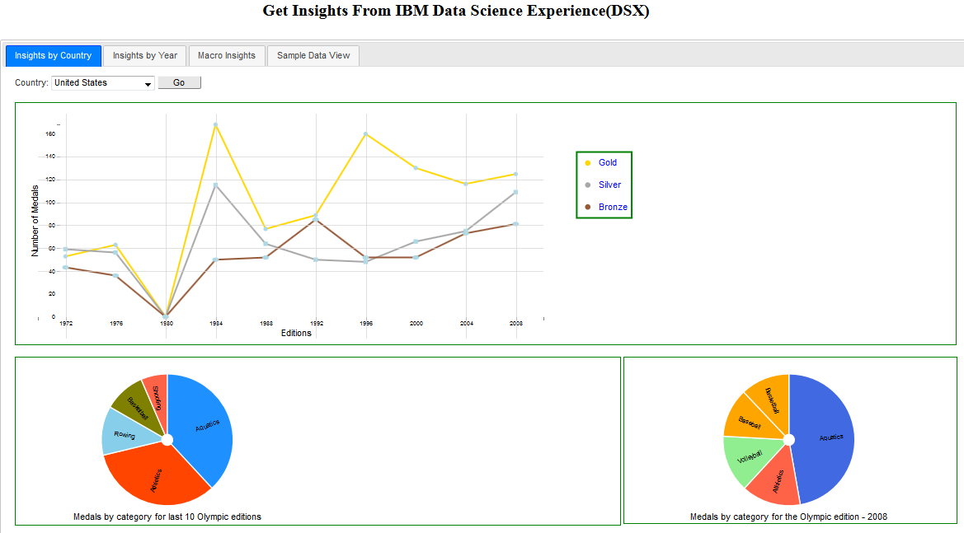Click the Silver legend link
Screen dimensions: 964x533
click(610, 185)
